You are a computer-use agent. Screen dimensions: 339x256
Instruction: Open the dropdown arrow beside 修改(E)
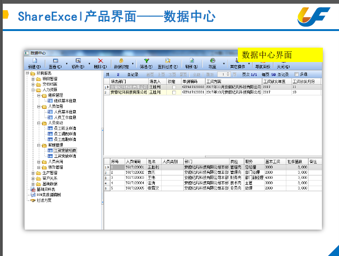[89, 63]
